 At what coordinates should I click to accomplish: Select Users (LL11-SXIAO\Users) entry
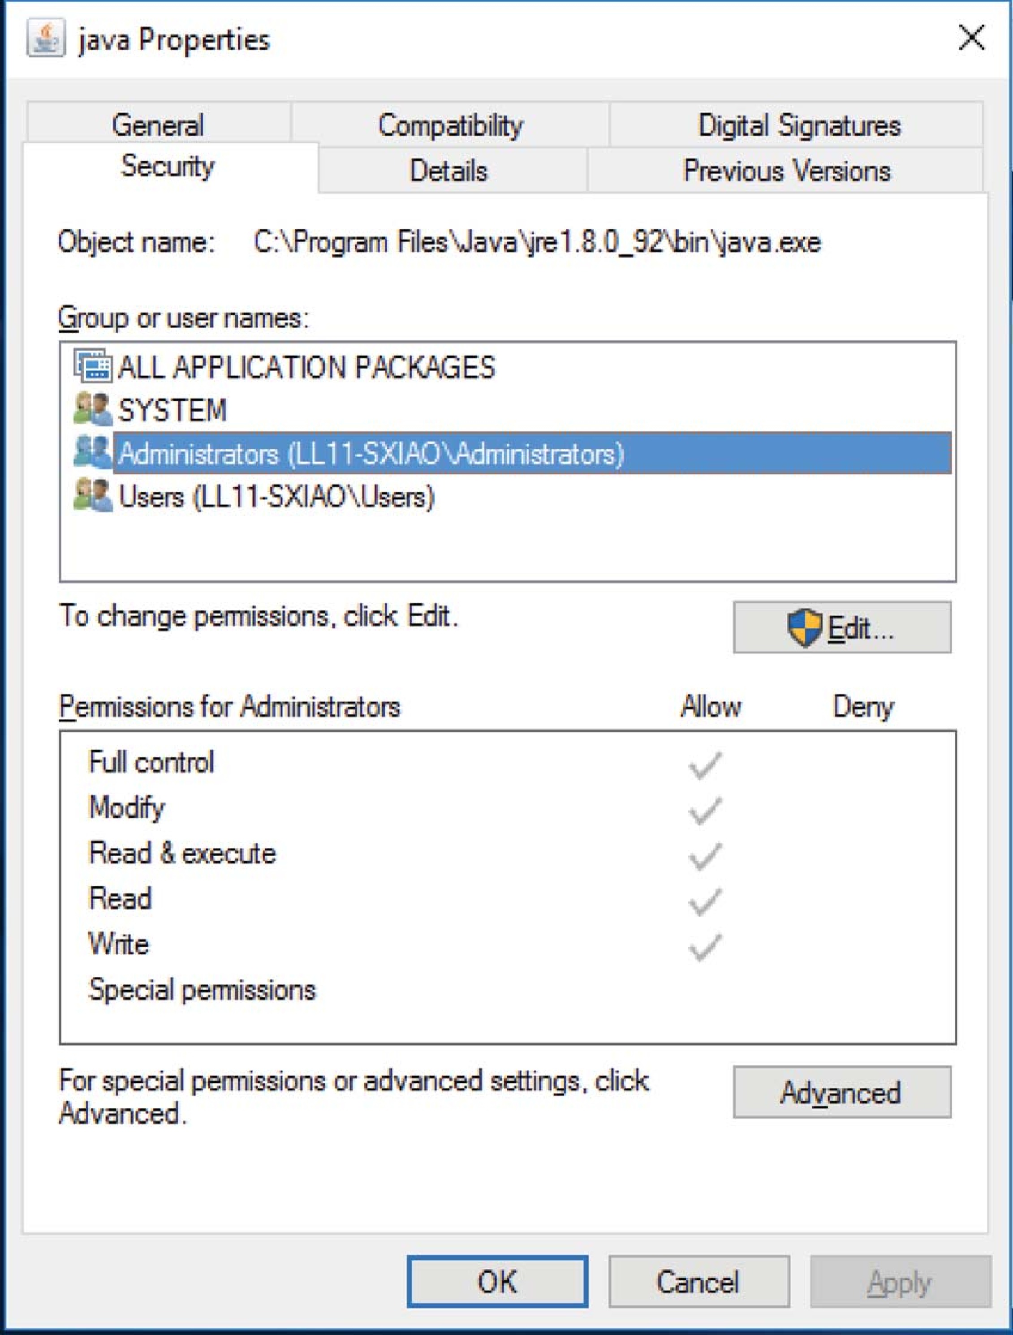[x=276, y=497]
